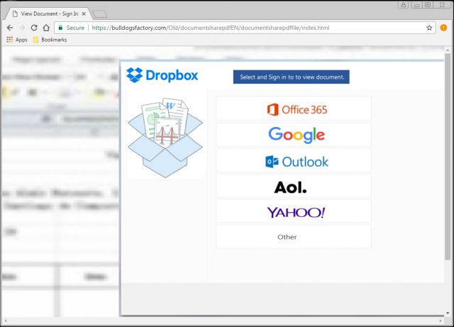Viewport: 454px width, 327px height.
Task: Open a new browser tab
Action: (99, 14)
